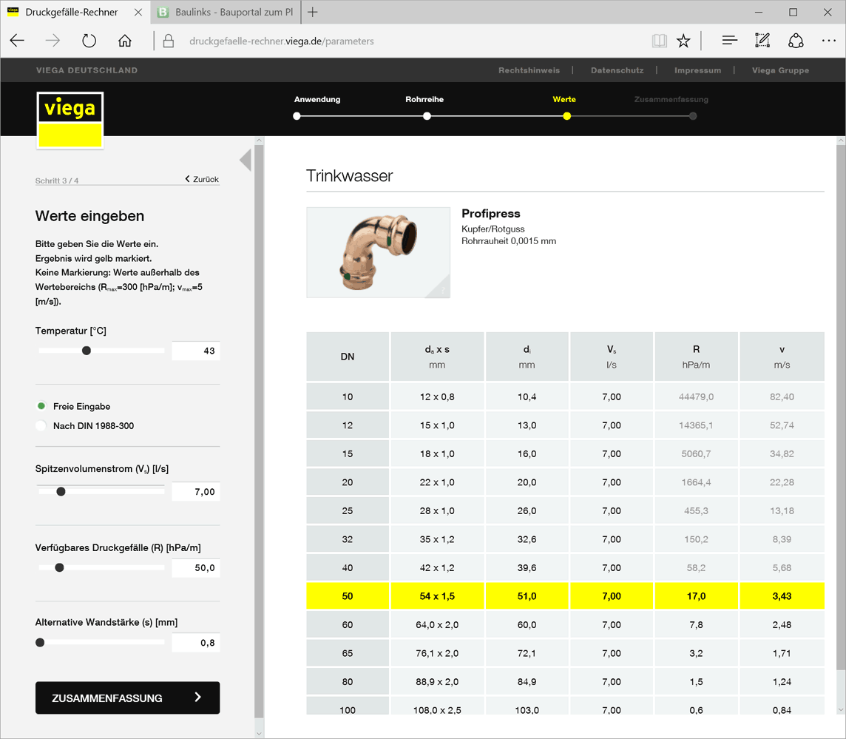Open the browser home page icon
The width and height of the screenshot is (846, 739).
click(x=125, y=41)
